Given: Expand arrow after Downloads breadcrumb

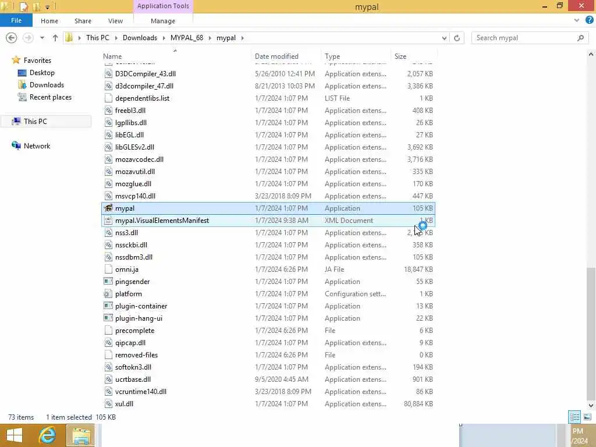Looking at the screenshot, I should [164, 38].
